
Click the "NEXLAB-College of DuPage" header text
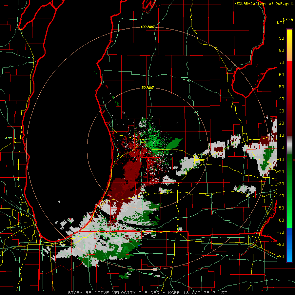click(x=262, y=4)
